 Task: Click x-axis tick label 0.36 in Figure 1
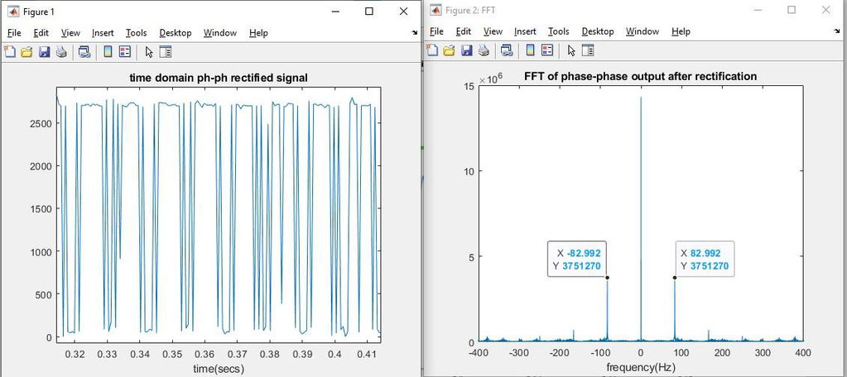click(205, 355)
